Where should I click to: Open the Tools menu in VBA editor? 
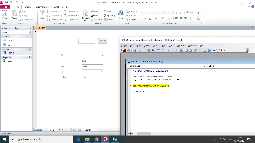[172, 46]
